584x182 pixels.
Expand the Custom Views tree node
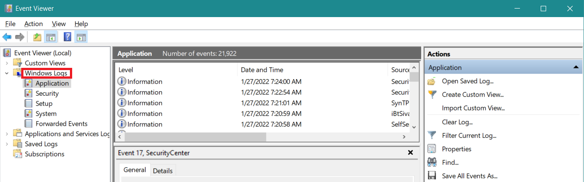[7, 63]
